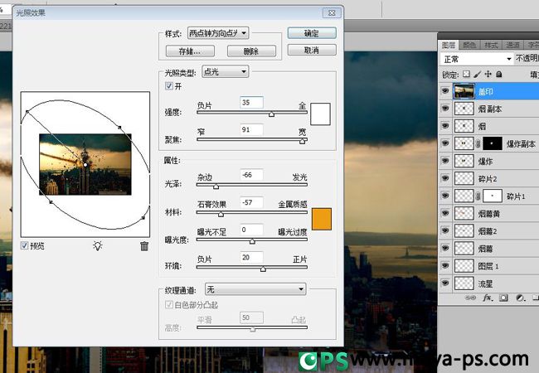Screen dimensions: 539x373
Task: Toggle the 开 light-on checkbox
Action: [x=170, y=86]
